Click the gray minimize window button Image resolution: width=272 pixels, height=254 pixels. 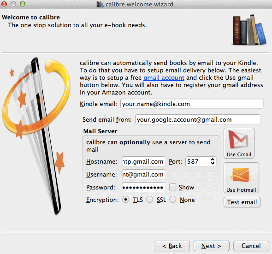(x=13, y=4)
